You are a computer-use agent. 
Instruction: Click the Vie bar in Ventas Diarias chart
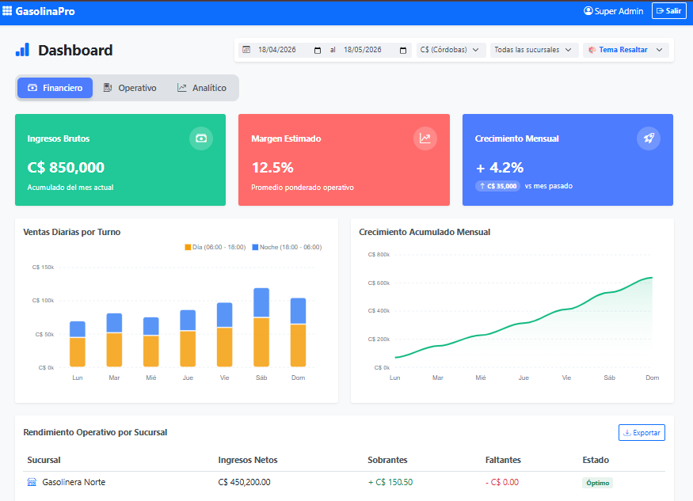pyautogui.click(x=224, y=335)
